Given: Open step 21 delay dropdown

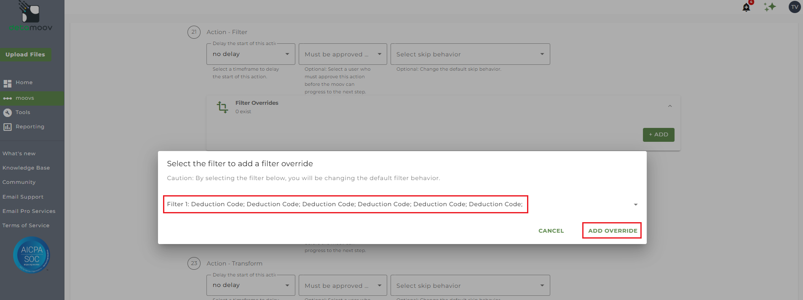Looking at the screenshot, I should (251, 54).
